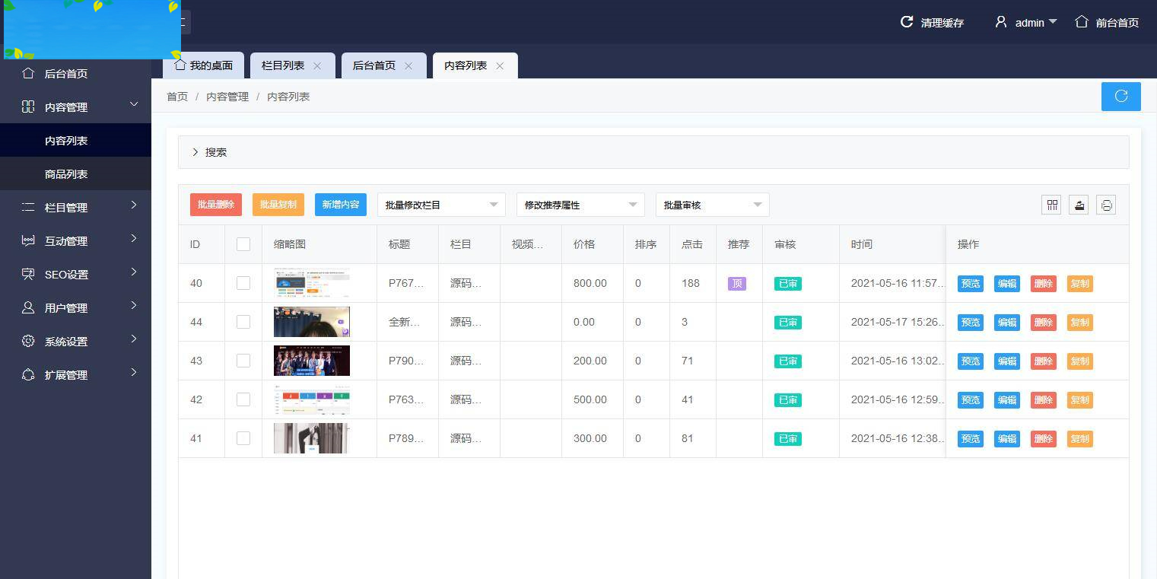Click the 用户管理 user icon in sidebar

pyautogui.click(x=27, y=307)
